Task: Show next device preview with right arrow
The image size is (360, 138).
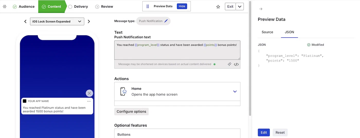Action: tap(89, 22)
